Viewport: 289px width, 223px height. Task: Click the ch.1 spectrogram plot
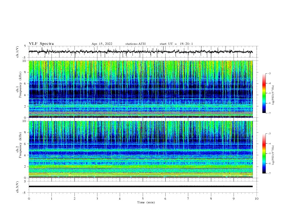(x=140, y=89)
